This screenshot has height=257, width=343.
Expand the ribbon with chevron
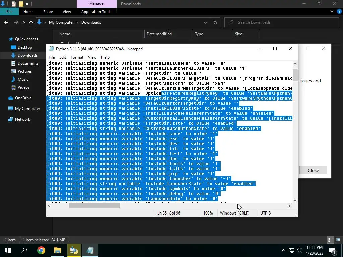(x=332, y=11)
